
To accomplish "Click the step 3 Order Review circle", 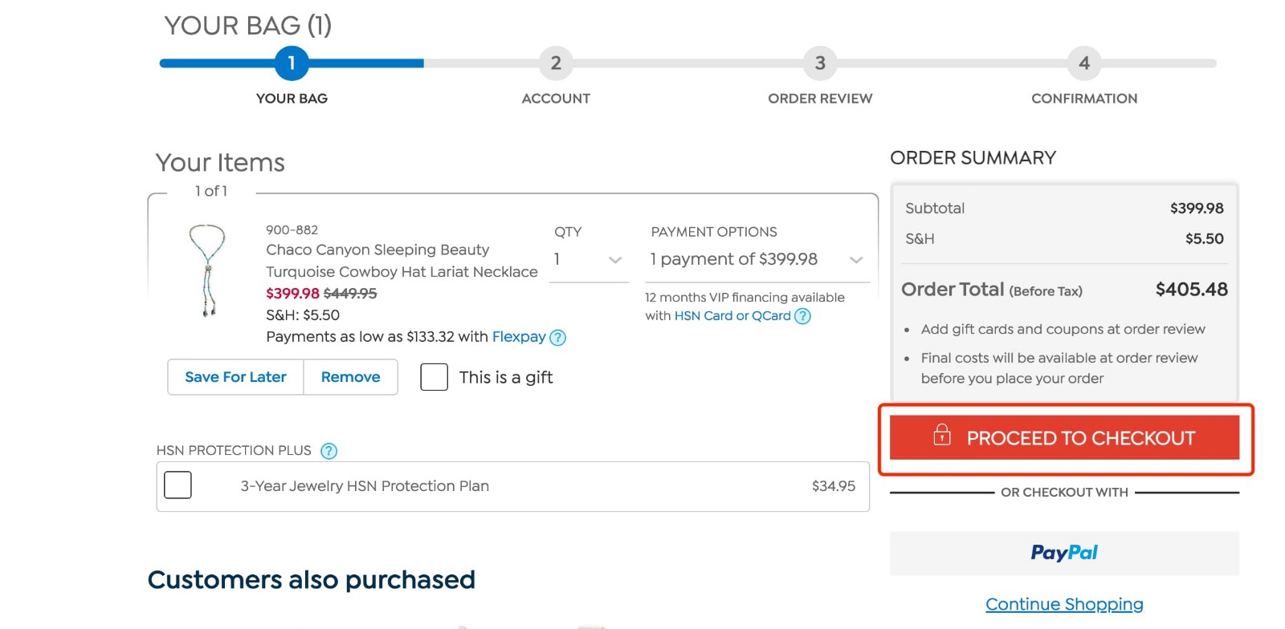I will point(820,63).
